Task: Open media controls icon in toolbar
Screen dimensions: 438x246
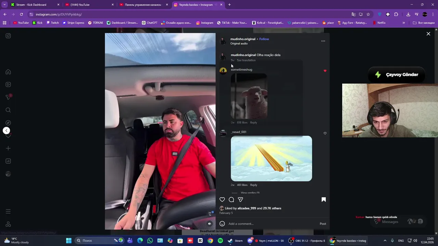Action: click(x=416, y=14)
